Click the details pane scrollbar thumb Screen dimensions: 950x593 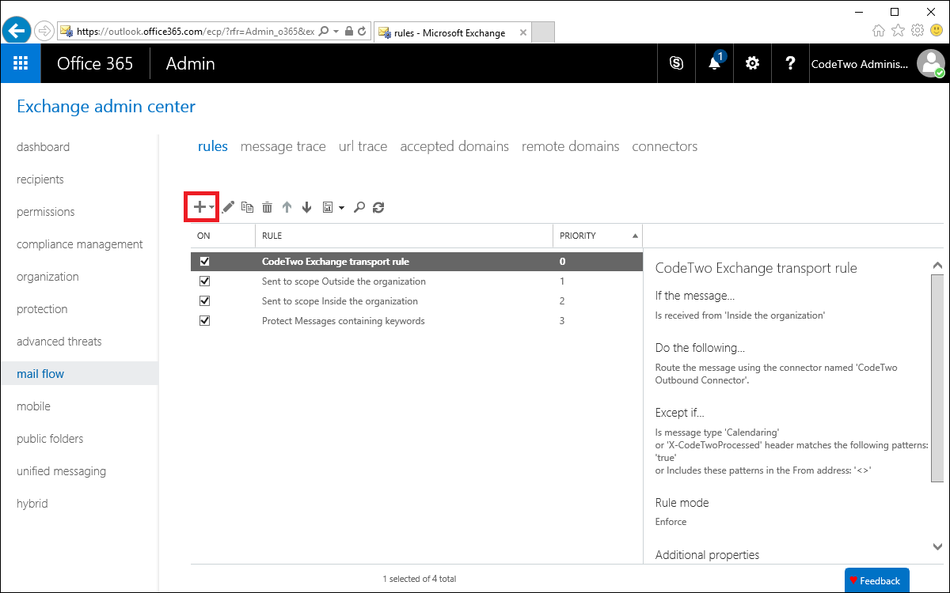coord(937,378)
